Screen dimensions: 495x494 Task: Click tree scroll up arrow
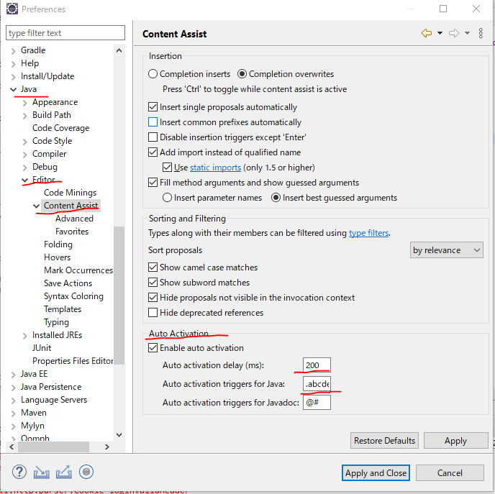[x=119, y=50]
